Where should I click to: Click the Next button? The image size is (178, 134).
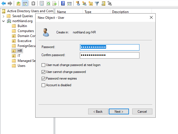point(118,112)
